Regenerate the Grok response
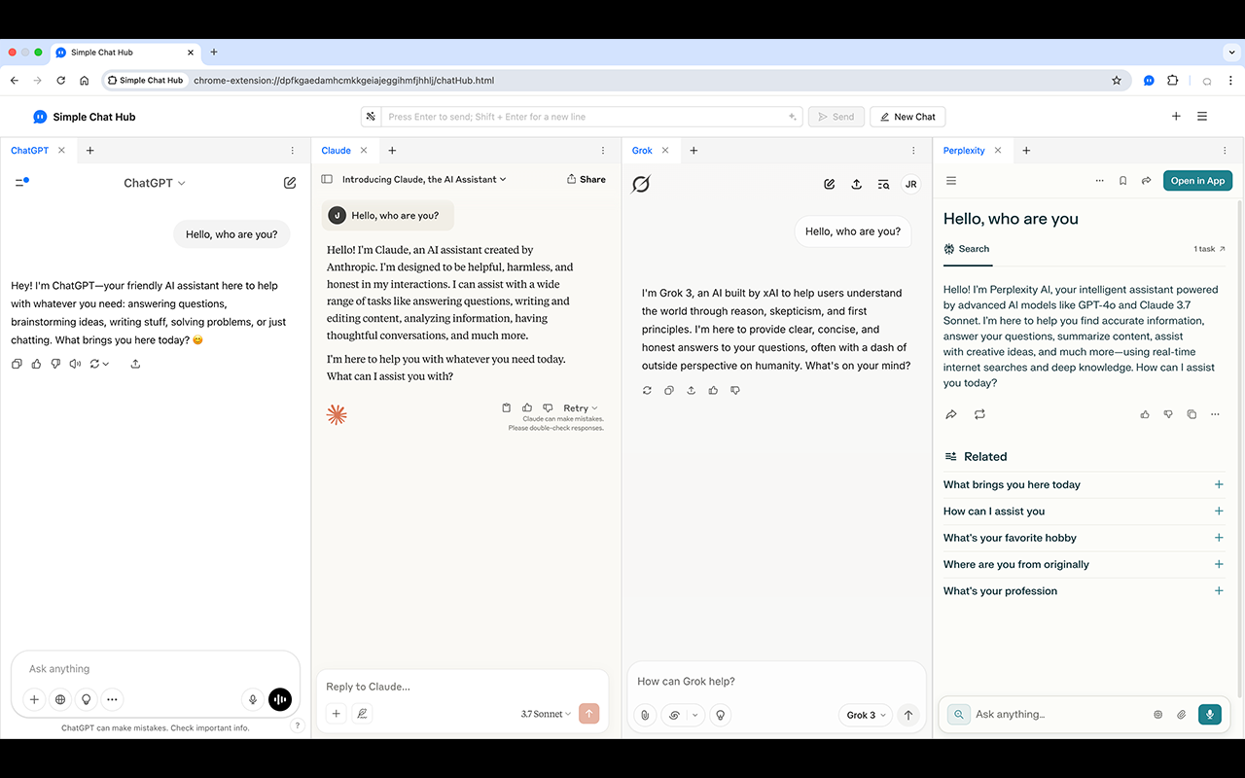Screen dimensions: 1245x778 (647, 390)
